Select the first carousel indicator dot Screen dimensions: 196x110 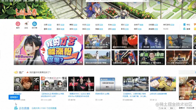(x=71, y=62)
